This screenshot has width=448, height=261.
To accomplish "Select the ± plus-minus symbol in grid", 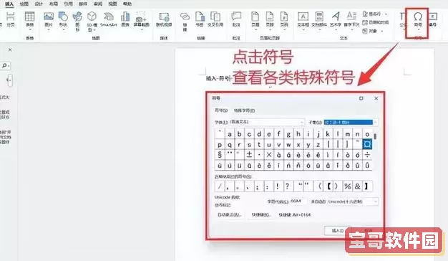I will [249, 155].
